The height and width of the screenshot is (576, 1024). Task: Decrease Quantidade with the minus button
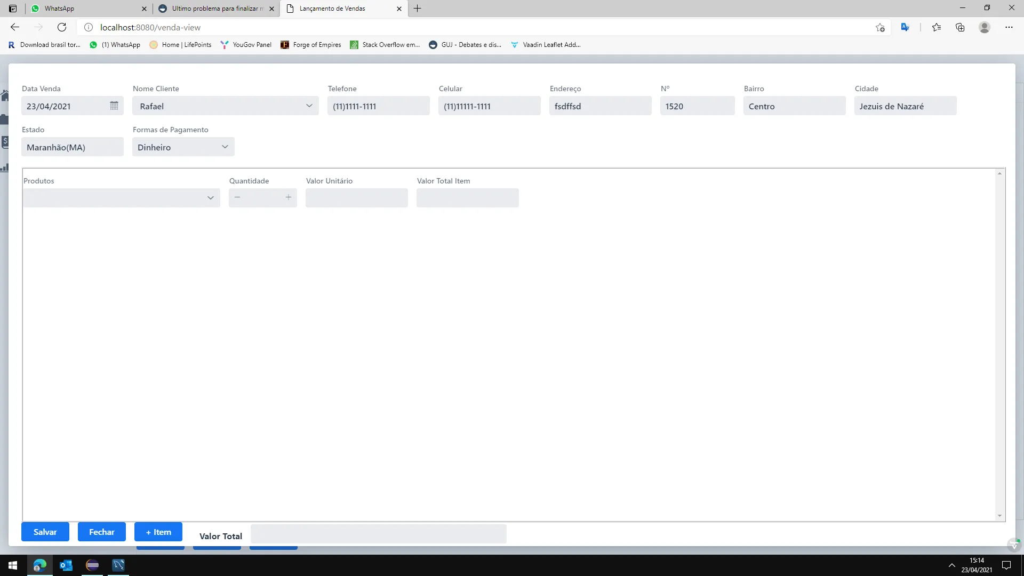click(237, 198)
